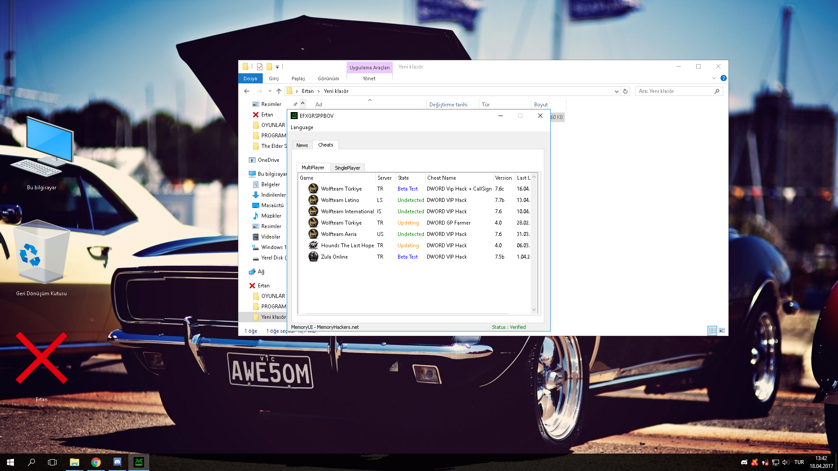Switch to File Explorer on the taskbar

click(75, 462)
